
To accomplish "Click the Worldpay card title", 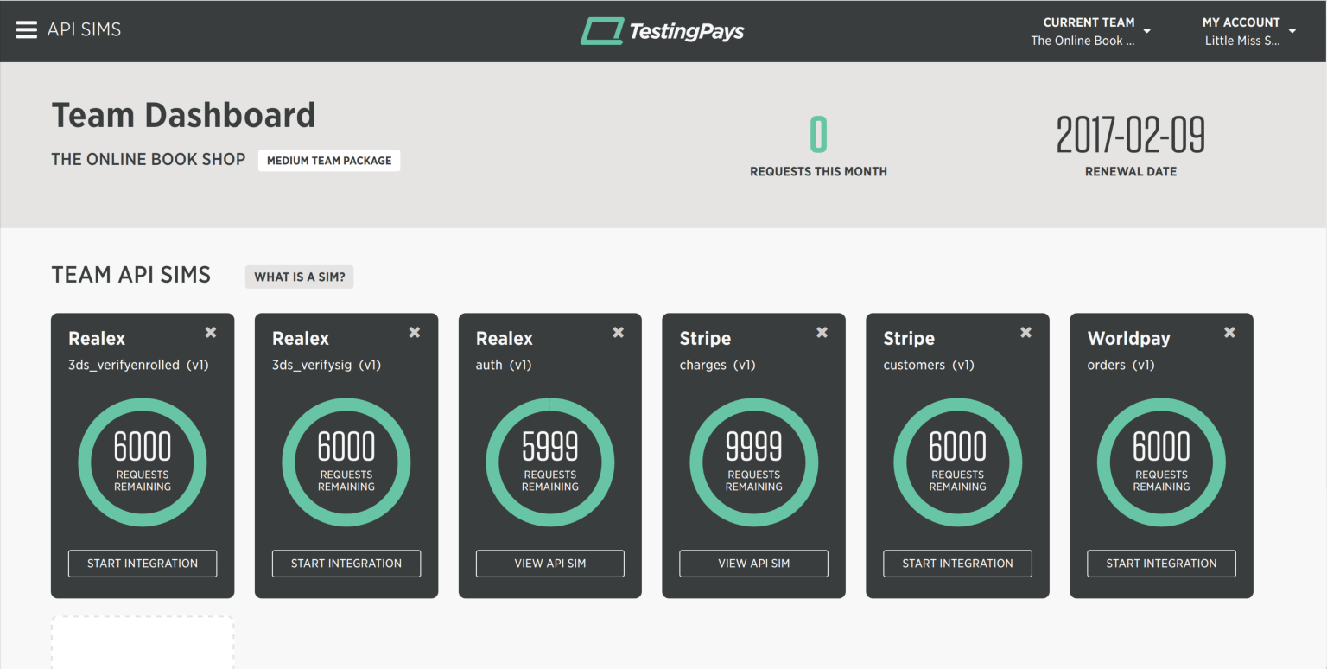I will (x=1129, y=339).
